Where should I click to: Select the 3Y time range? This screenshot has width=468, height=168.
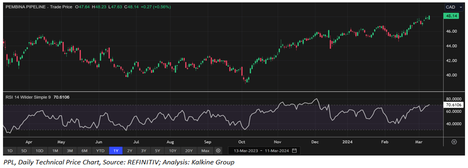pyautogui.click(x=144, y=151)
